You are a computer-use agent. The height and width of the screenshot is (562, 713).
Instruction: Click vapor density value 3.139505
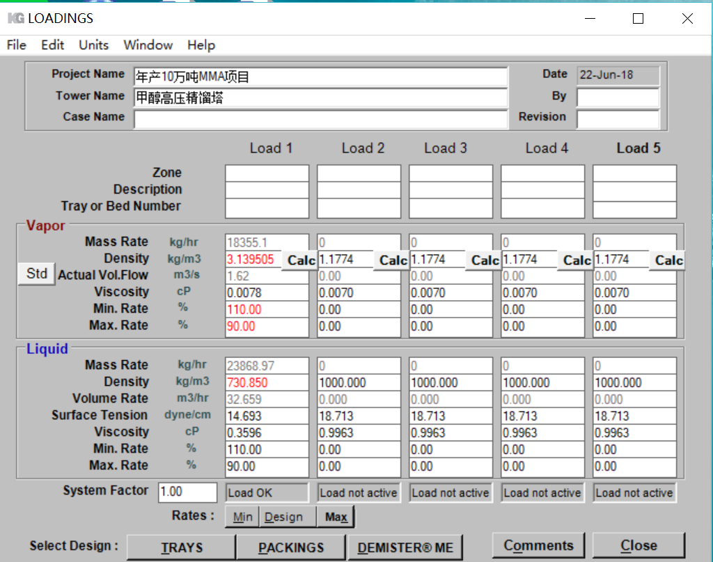point(253,259)
